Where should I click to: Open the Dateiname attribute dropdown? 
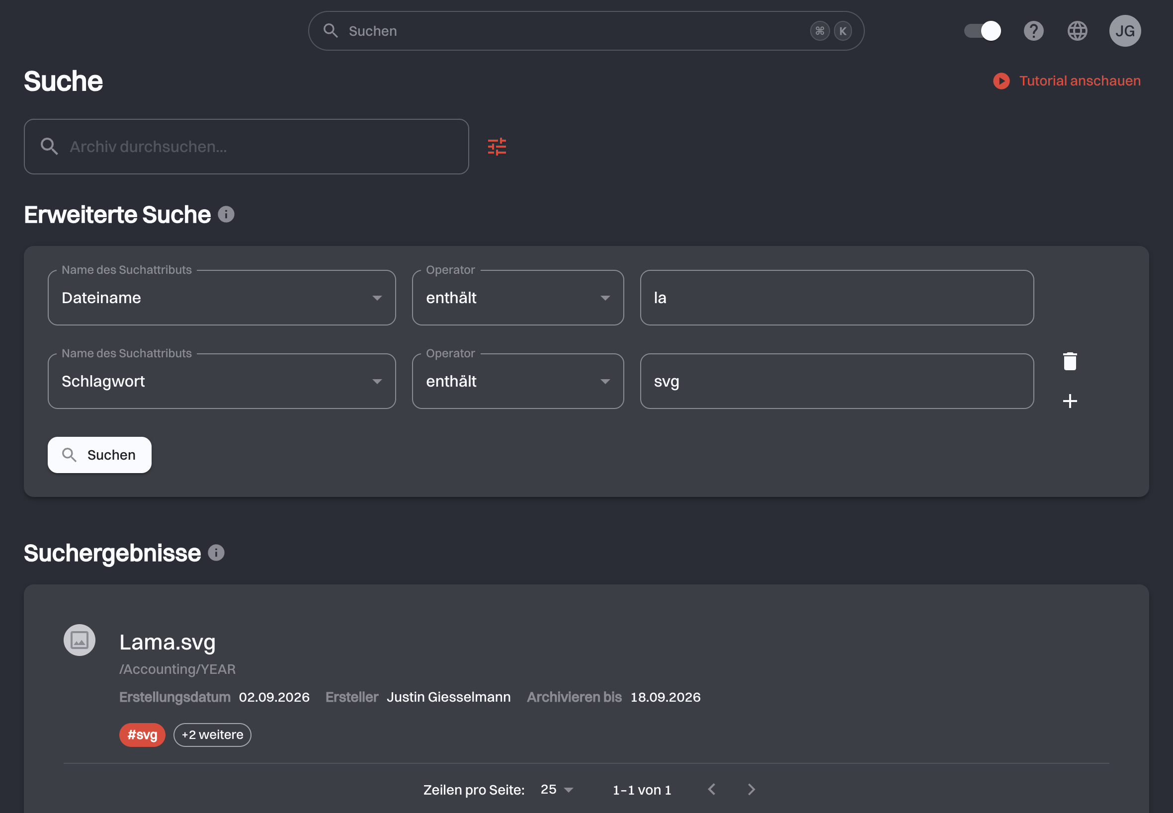pos(222,298)
